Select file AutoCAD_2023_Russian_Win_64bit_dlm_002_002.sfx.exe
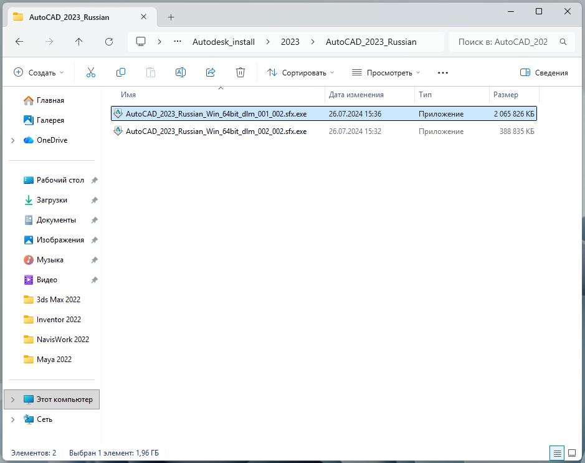 [324, 131]
